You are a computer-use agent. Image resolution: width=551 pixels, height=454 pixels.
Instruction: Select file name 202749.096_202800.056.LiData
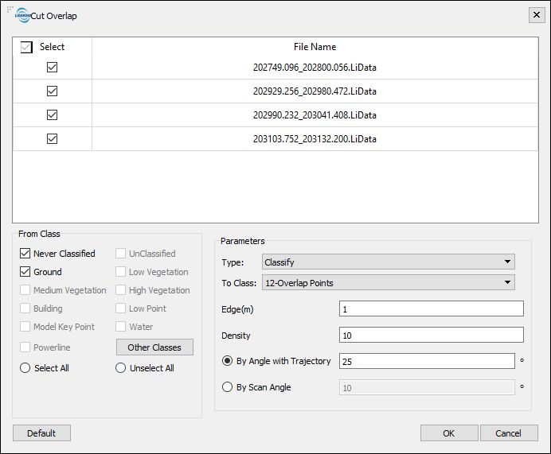tap(315, 67)
